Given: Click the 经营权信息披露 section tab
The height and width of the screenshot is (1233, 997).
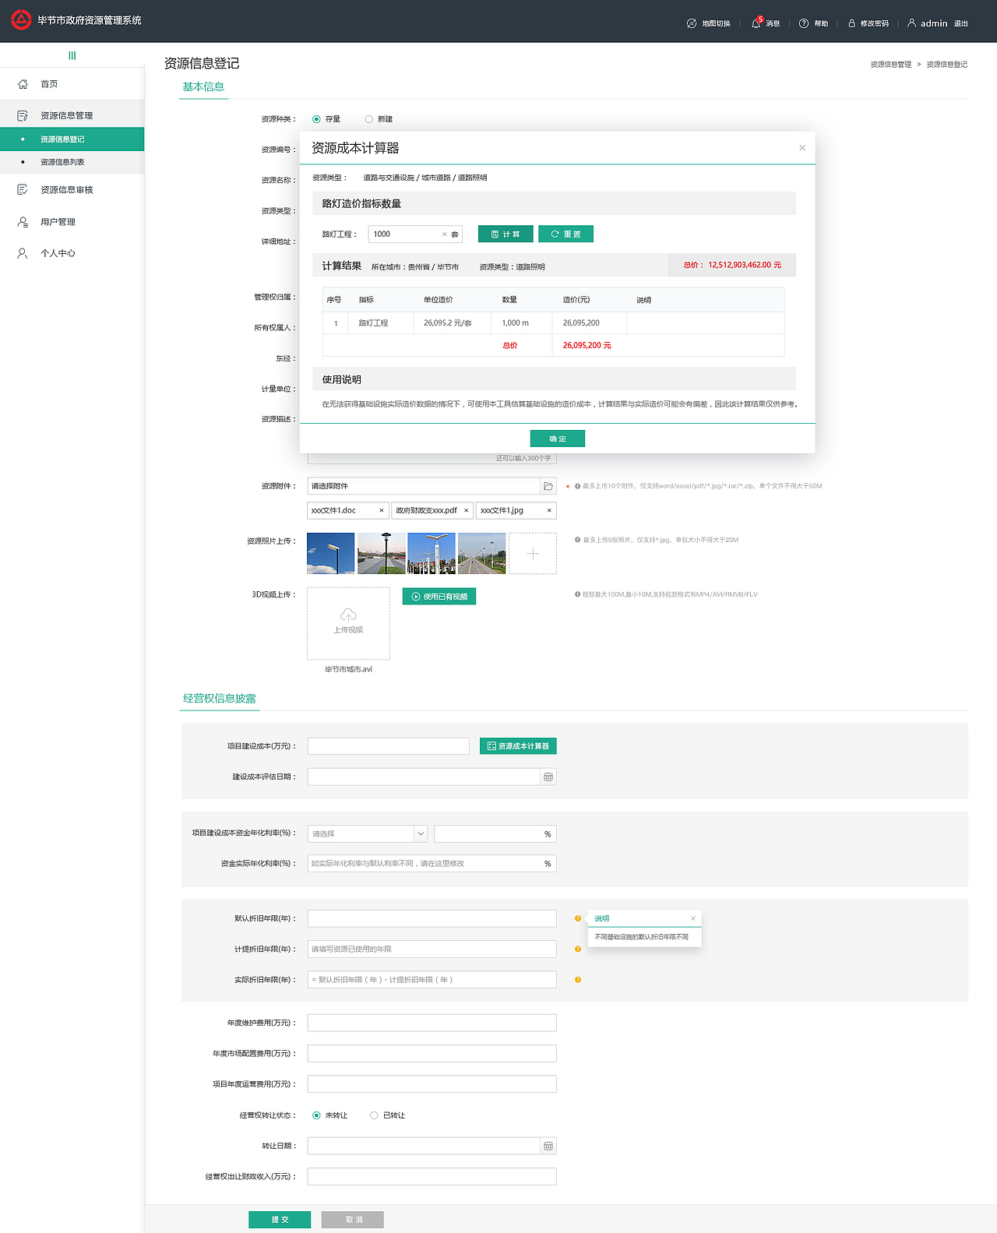Looking at the screenshot, I should (x=220, y=699).
